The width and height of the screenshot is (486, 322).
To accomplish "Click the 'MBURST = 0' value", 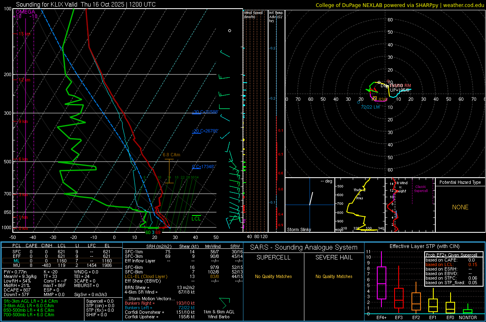I will pos(86,285).
